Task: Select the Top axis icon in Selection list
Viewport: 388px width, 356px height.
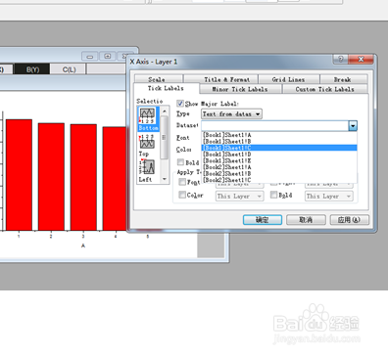Action: tap(147, 146)
